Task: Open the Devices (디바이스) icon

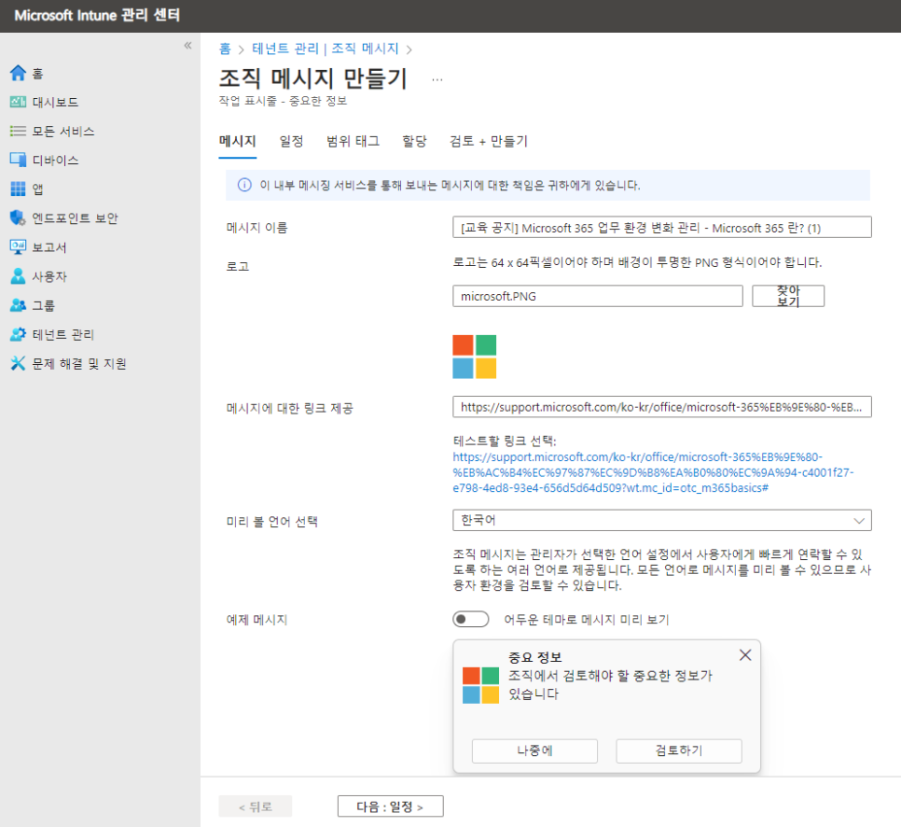Action: [18, 160]
